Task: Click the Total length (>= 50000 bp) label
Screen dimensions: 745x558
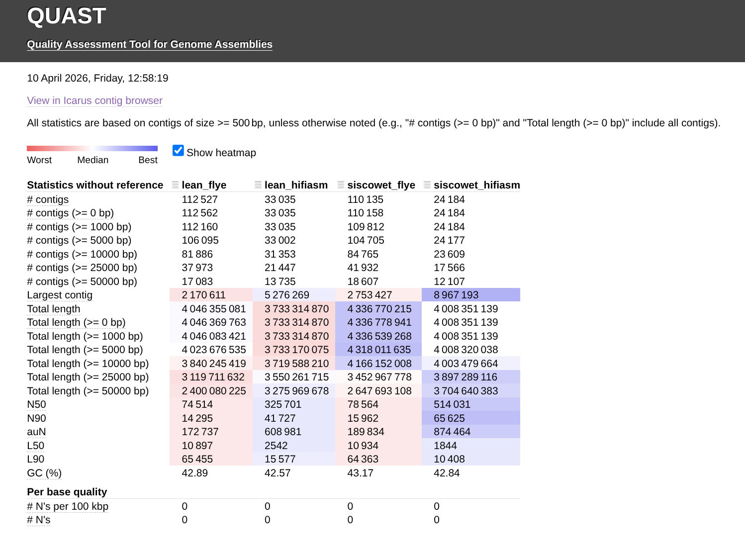Action: 88,391
